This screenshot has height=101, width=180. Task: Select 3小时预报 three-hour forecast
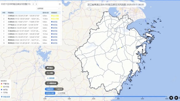pos(61,93)
